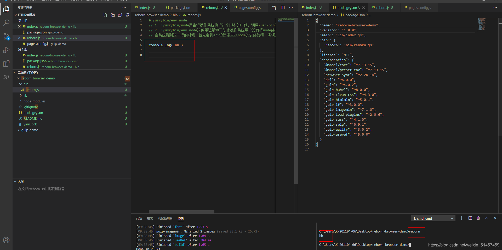The width and height of the screenshot is (502, 250).
Task: Expand the gulp-demo folder
Action: pos(19,130)
